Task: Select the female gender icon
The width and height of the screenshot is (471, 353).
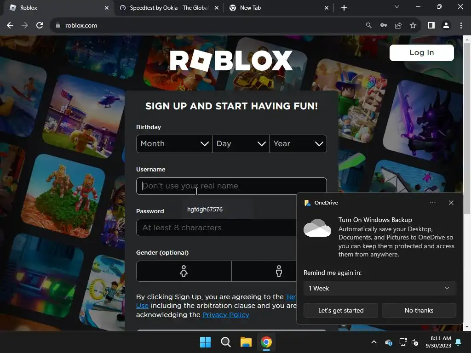Action: 184,271
